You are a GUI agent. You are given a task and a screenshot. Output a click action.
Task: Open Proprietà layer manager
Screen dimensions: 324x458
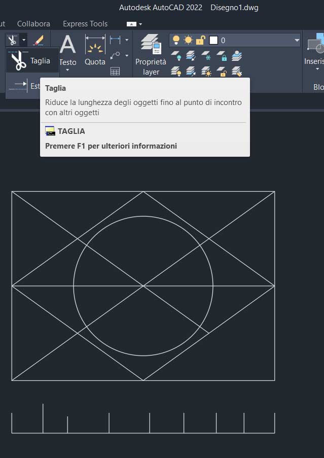pyautogui.click(x=151, y=55)
